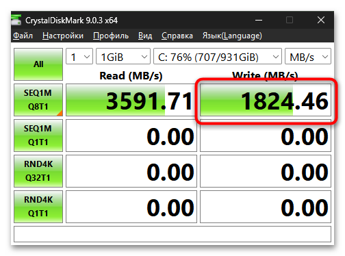Expand the test count dropdown showing 1
The height and width of the screenshot is (256, 345).
point(79,56)
